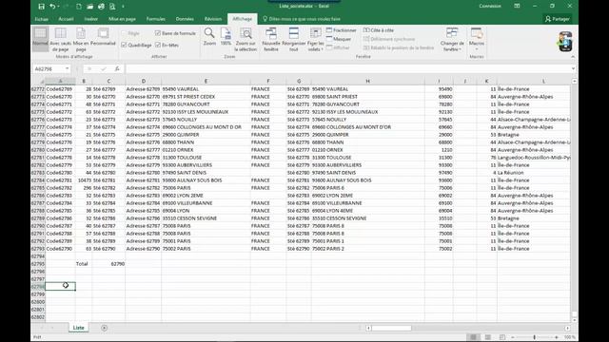Open Personnalisé custom views
Image resolution: width=609 pixels, height=342 pixels.
tap(103, 37)
